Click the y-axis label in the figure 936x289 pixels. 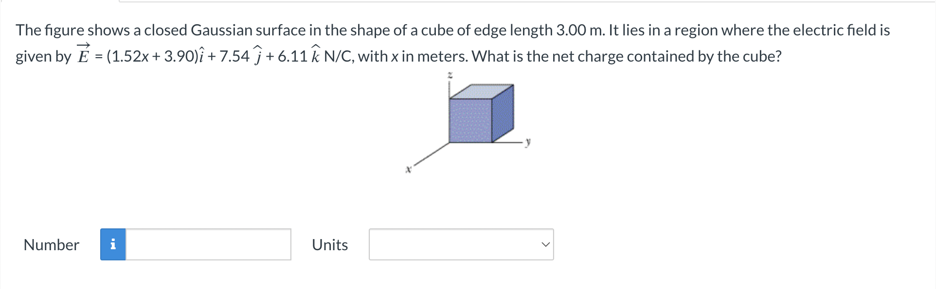point(527,142)
